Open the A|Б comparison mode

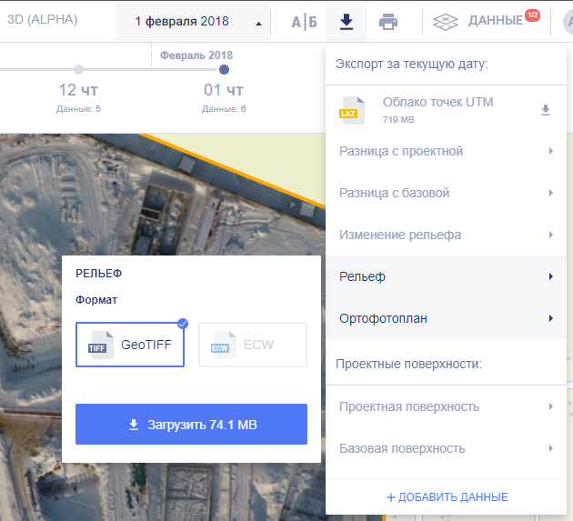[304, 21]
